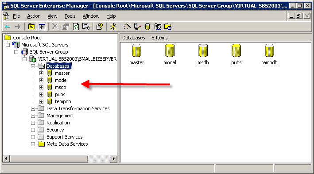
Task: Collapse the Microsoft SQL Servers node
Action: click(8, 45)
